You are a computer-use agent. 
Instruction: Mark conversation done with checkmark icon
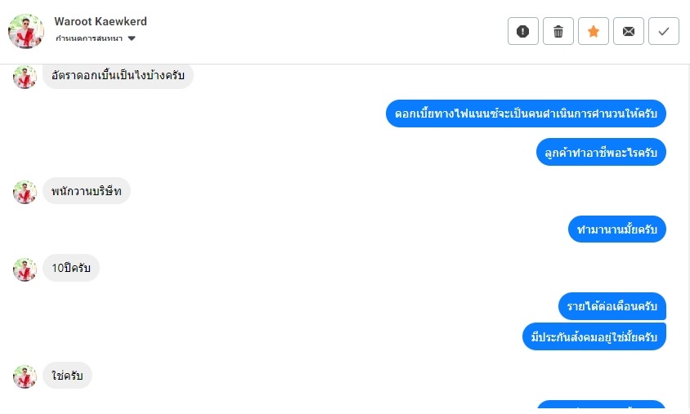664,31
